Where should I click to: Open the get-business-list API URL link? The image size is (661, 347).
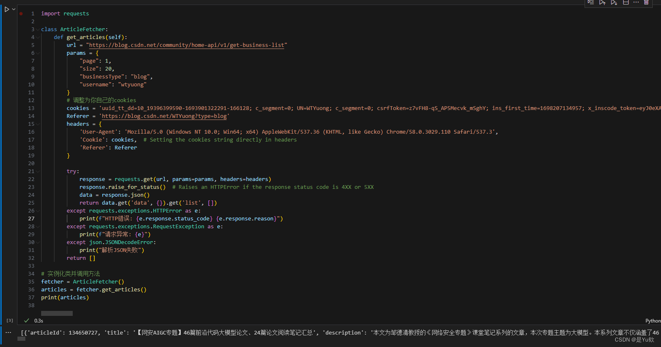click(187, 45)
